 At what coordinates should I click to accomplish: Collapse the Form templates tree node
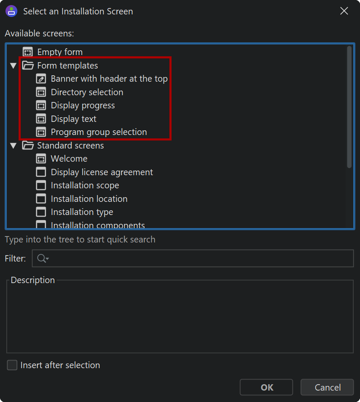pyautogui.click(x=14, y=66)
